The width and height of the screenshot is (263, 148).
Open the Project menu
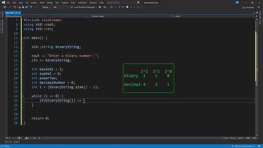click(34, 3)
